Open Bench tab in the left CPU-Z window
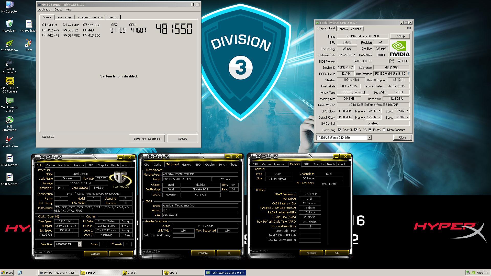This screenshot has width=491, height=276. (115, 165)
